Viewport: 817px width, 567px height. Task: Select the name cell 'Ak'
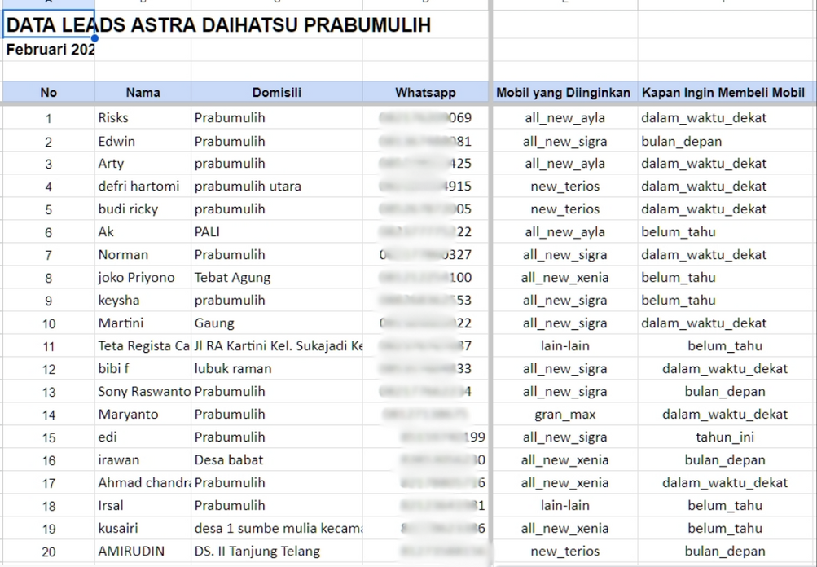[143, 232]
